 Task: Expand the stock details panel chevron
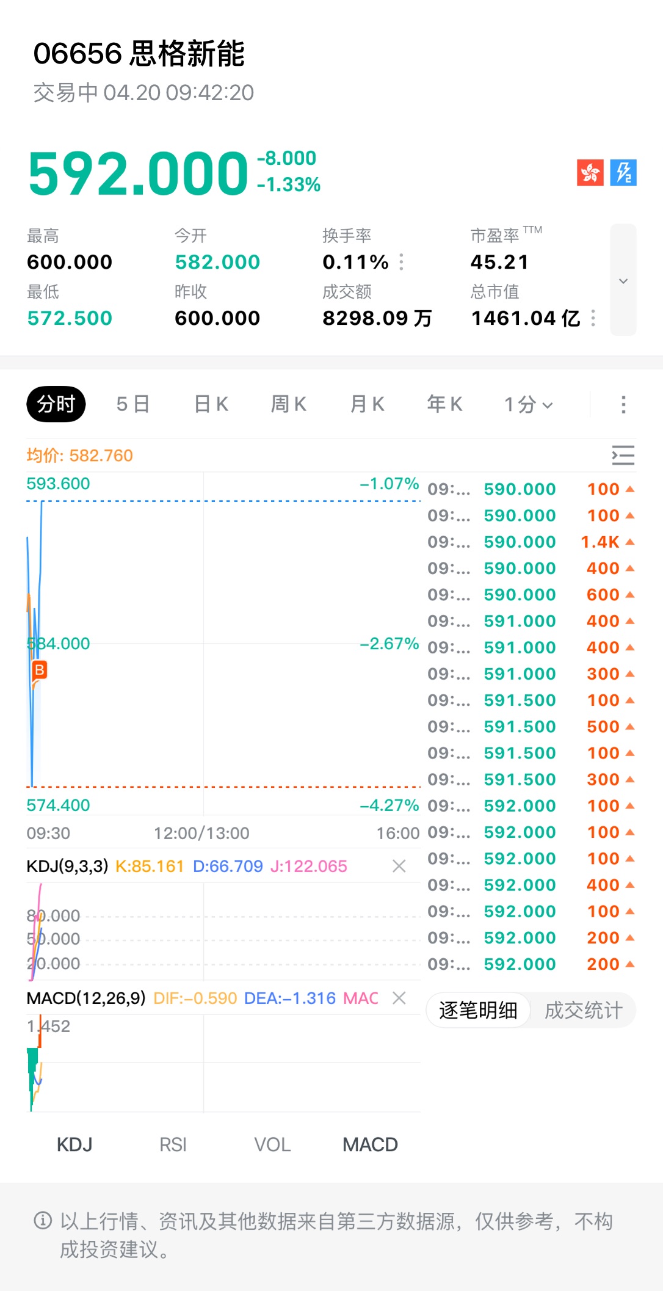tap(623, 280)
